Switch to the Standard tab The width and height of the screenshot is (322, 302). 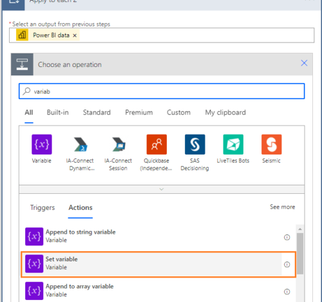(97, 113)
